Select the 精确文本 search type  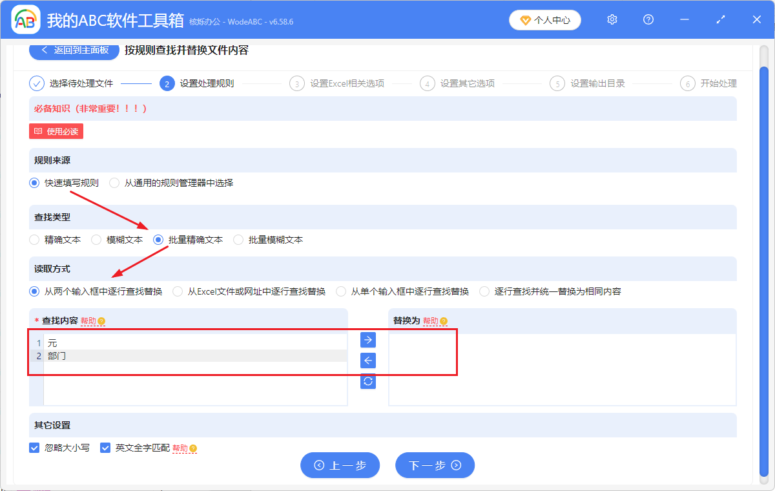[34, 239]
